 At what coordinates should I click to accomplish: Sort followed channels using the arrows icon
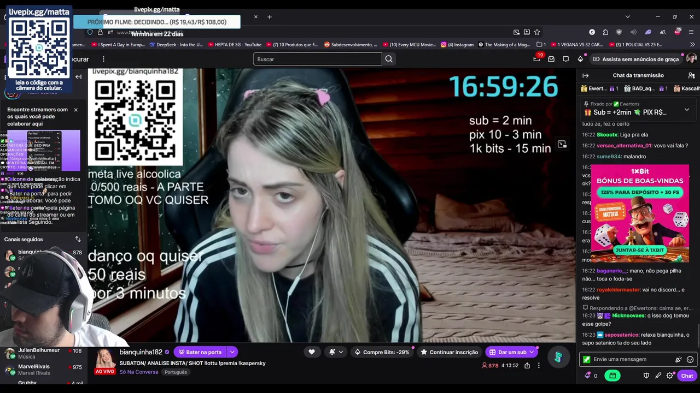(78, 239)
